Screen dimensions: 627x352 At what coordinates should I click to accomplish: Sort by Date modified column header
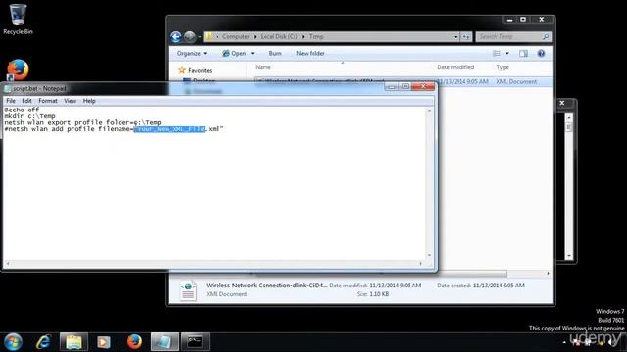[456, 67]
